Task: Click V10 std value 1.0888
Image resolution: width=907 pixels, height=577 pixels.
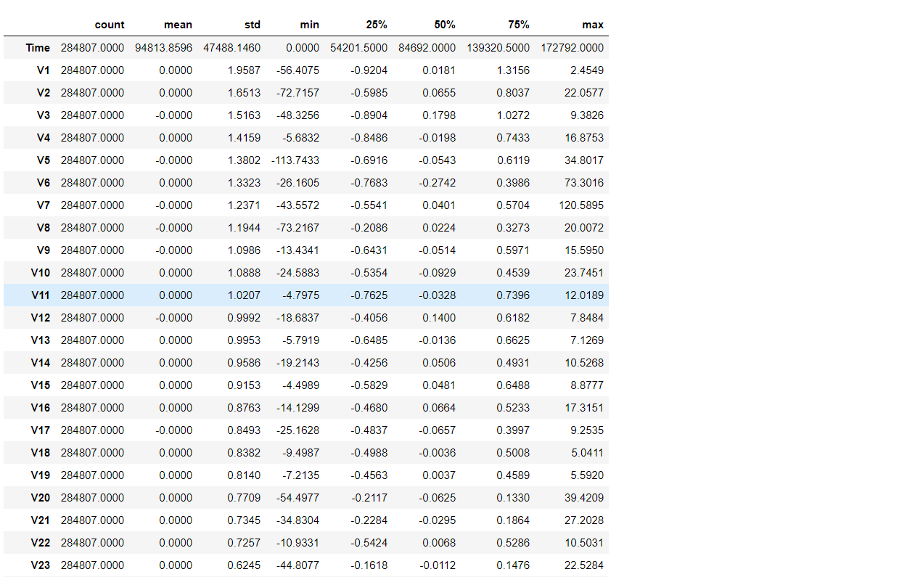Action: pos(245,273)
